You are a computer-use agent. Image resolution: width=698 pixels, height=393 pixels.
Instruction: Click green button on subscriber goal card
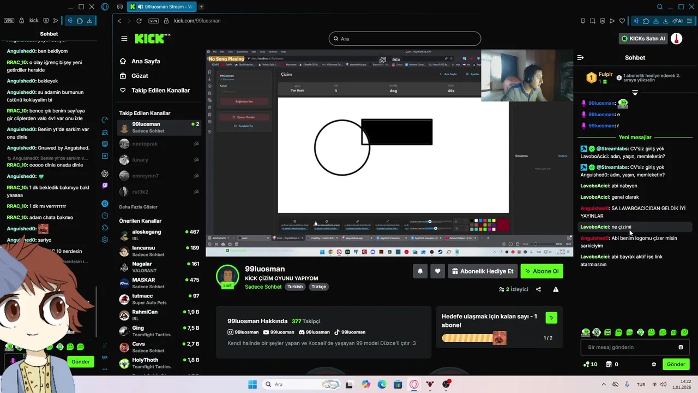pyautogui.click(x=551, y=317)
